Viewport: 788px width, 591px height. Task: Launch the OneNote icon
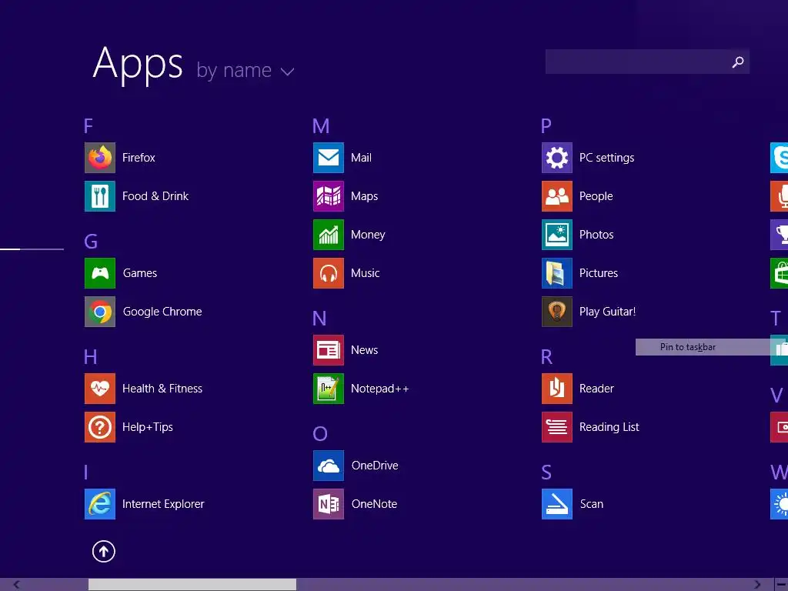tap(328, 504)
